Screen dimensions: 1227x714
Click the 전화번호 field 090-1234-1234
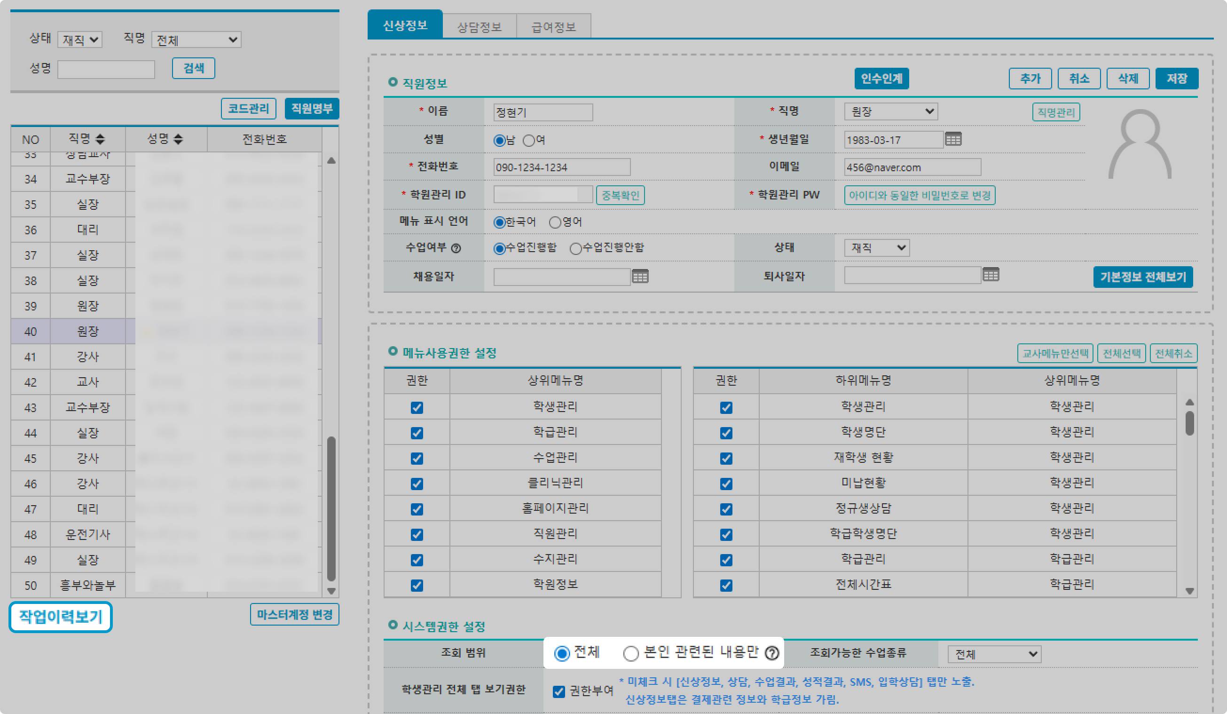[562, 167]
